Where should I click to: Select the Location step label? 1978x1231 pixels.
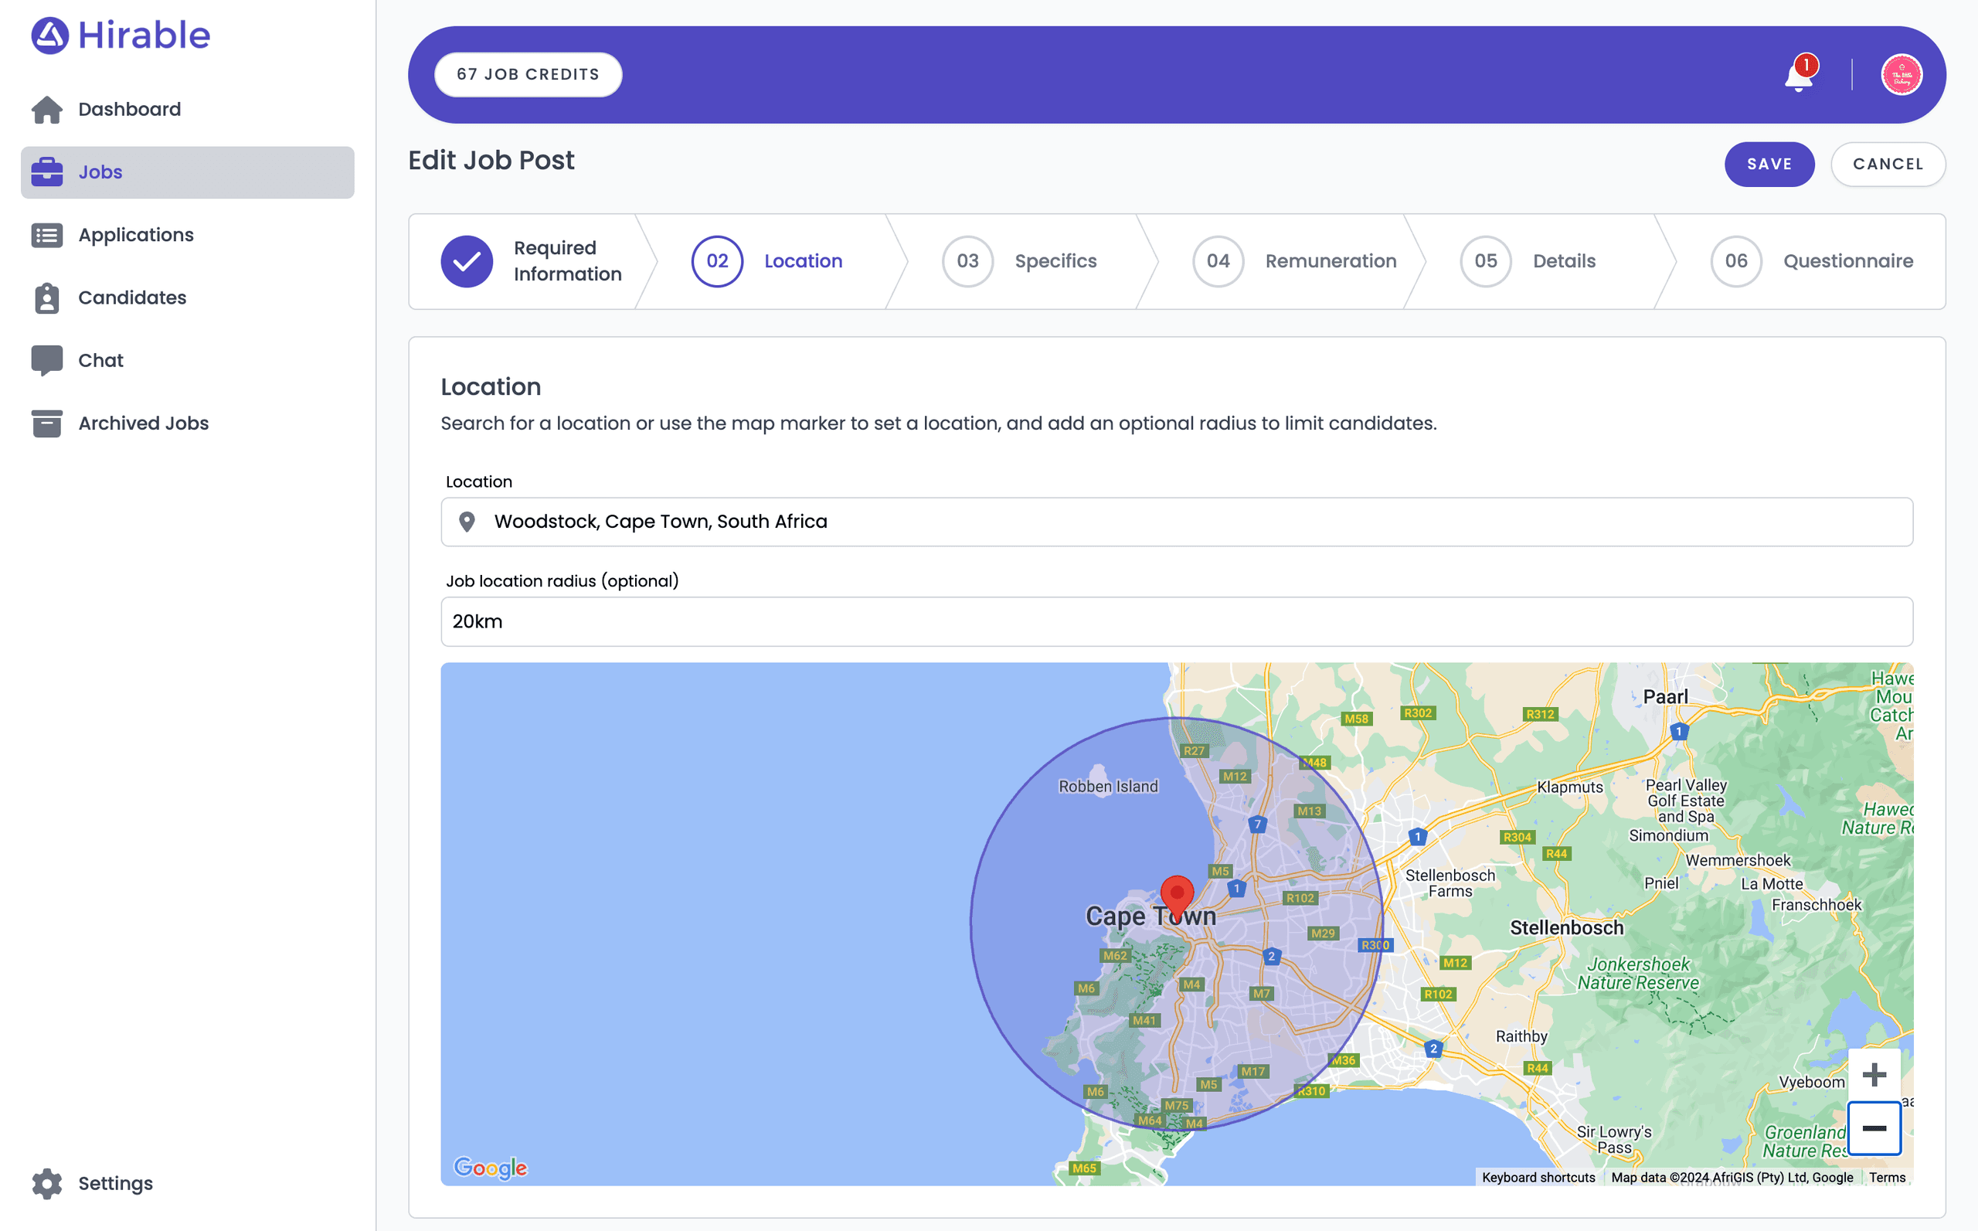[x=803, y=261]
